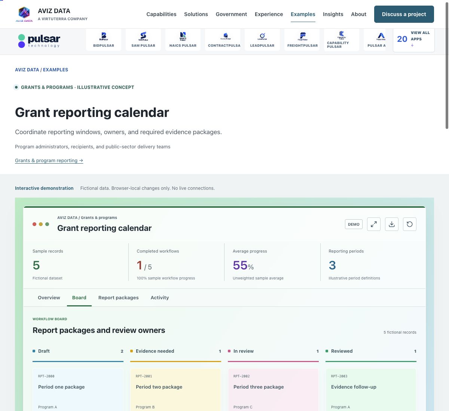Click the Sample records value 5
The width and height of the screenshot is (449, 411).
(x=36, y=266)
